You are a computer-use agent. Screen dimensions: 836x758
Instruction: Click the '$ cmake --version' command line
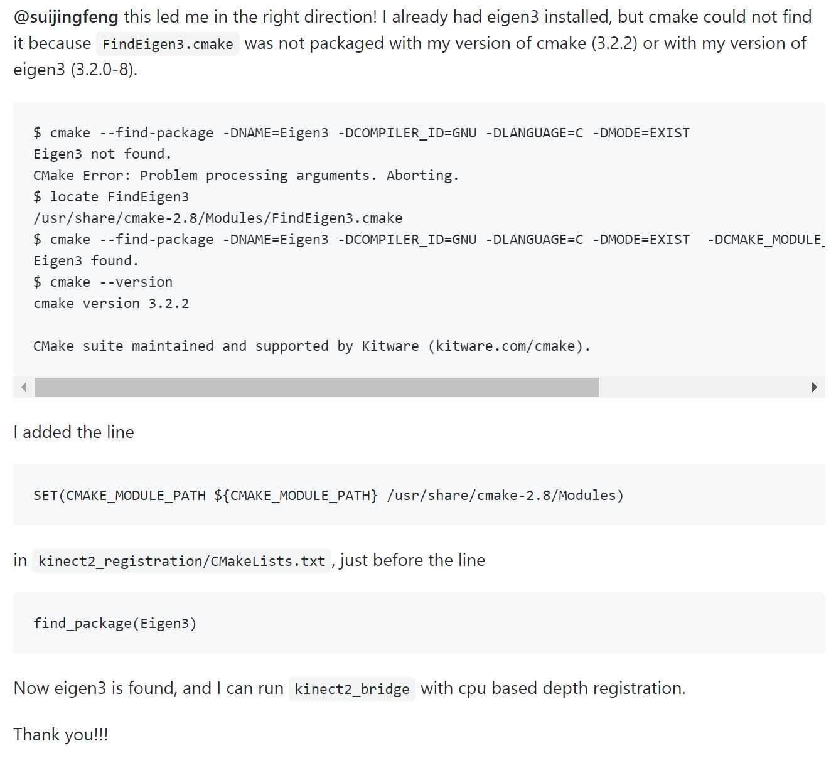click(103, 282)
